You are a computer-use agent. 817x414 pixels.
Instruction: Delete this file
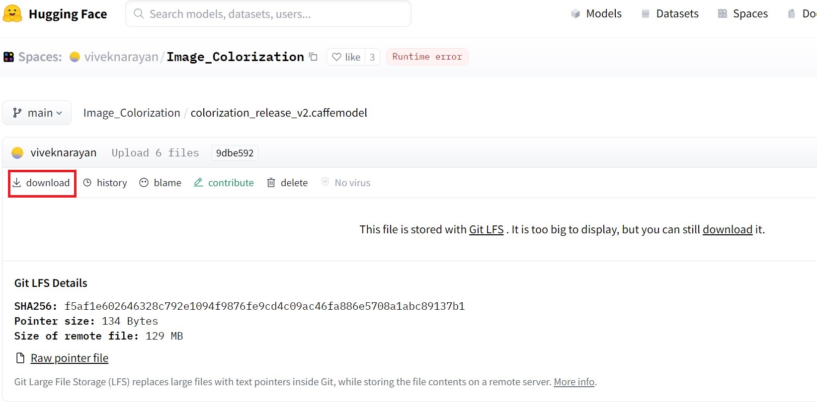coord(287,183)
